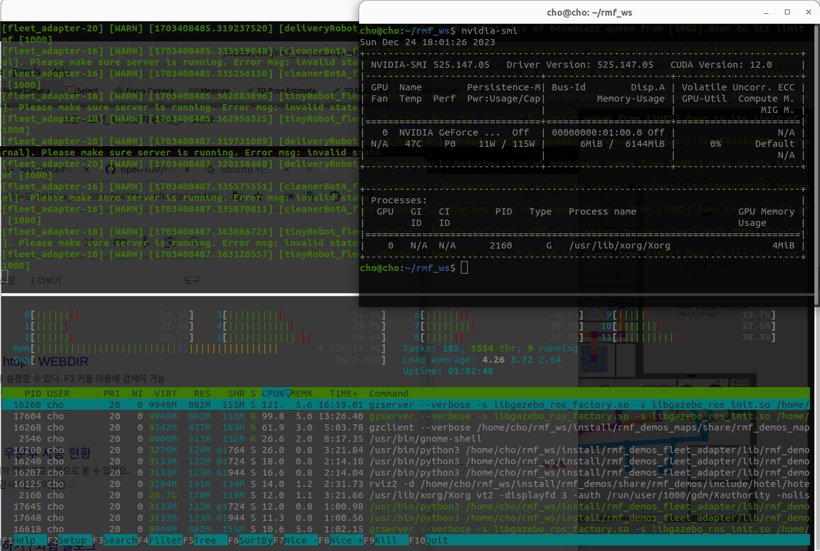This screenshot has height=551, width=820.
Task: Click CPU 11 meter showing 38.3%
Action: click(688, 337)
